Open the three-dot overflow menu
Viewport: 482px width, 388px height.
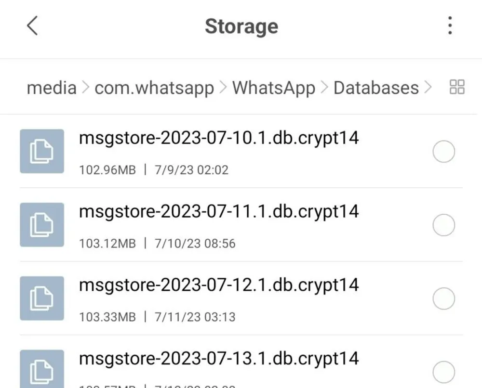450,26
